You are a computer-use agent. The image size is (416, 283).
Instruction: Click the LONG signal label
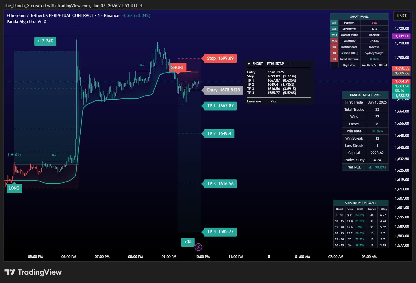[x=14, y=188]
